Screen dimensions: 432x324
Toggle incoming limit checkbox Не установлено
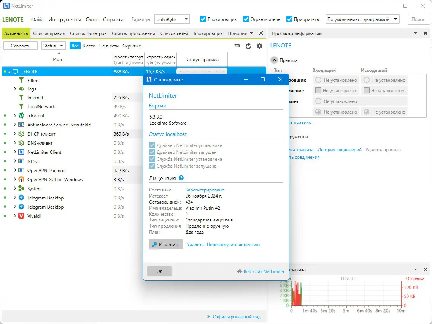click(x=318, y=90)
